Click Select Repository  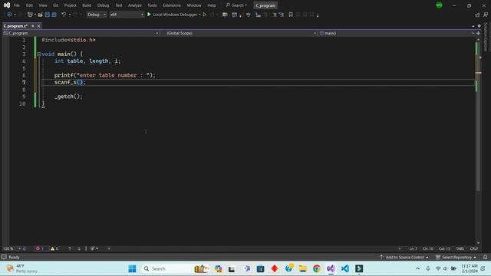pyautogui.click(x=456, y=258)
